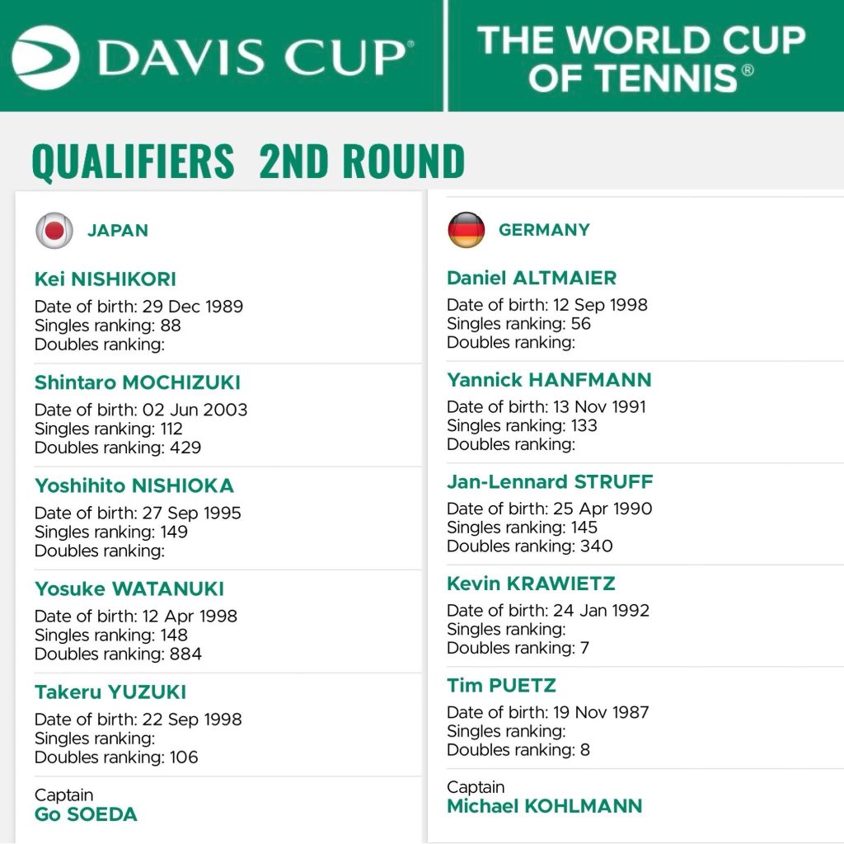Open Shintaro MOCHIZUKI player profile

tap(138, 382)
